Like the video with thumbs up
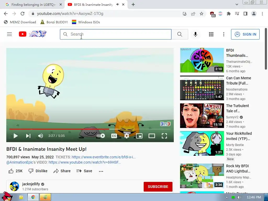The width and height of the screenshot is (268, 201). point(15,171)
